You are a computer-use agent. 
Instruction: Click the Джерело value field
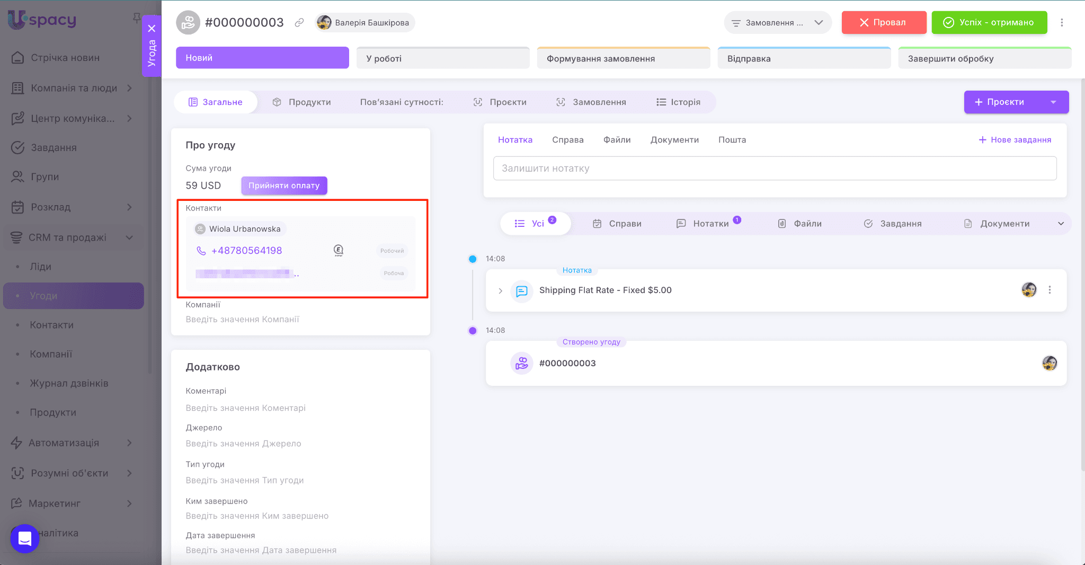click(x=243, y=444)
